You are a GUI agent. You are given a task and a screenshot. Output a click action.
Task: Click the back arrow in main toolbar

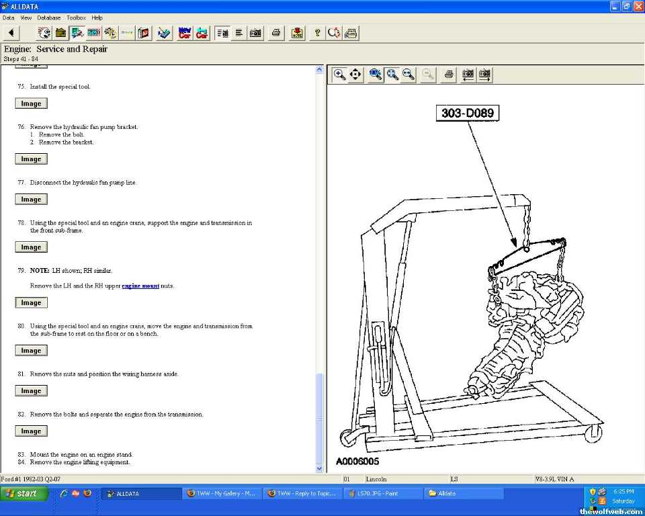coord(11,33)
